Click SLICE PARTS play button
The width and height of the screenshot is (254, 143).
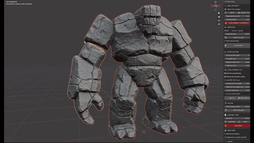(237, 46)
